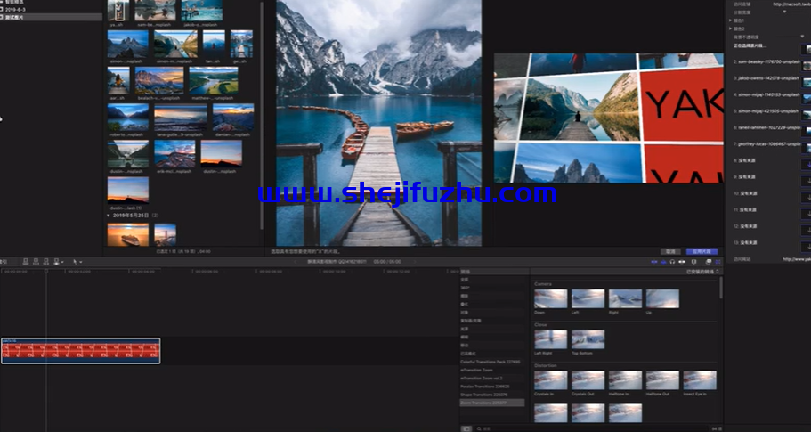Click the cancel button beside apply clip
Viewport: 811px width, 432px height.
[670, 251]
